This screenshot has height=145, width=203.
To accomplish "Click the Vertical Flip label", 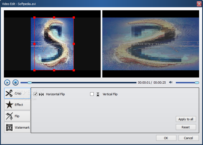I will coord(110,94).
